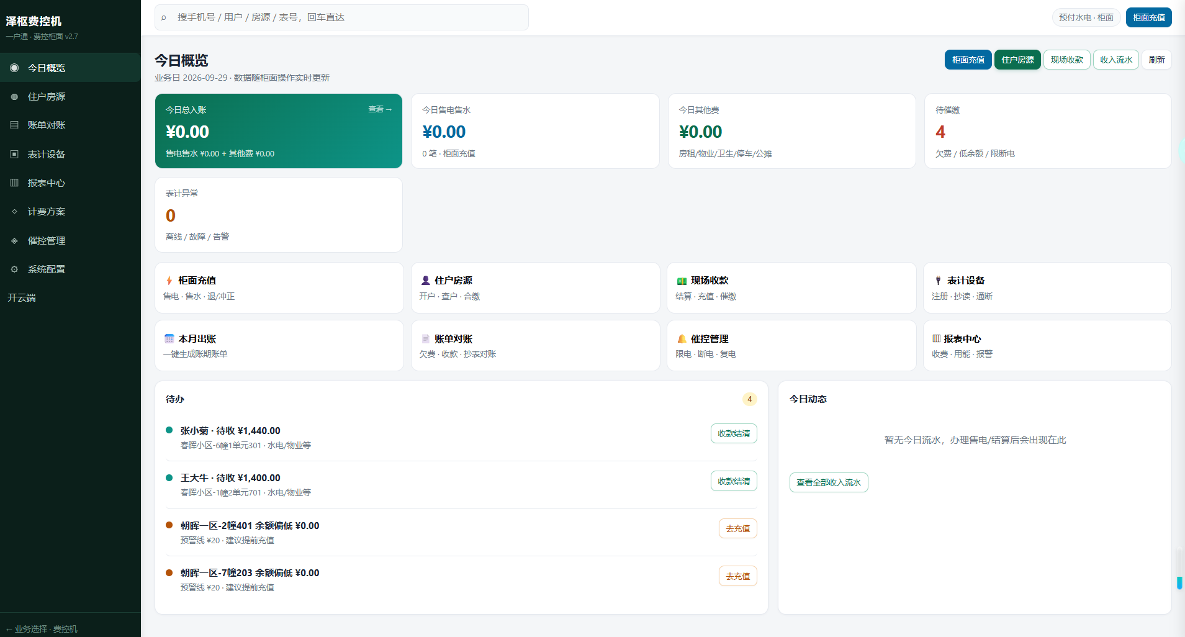Open 账单对账 in the sidebar menu
The height and width of the screenshot is (637, 1185).
click(70, 125)
